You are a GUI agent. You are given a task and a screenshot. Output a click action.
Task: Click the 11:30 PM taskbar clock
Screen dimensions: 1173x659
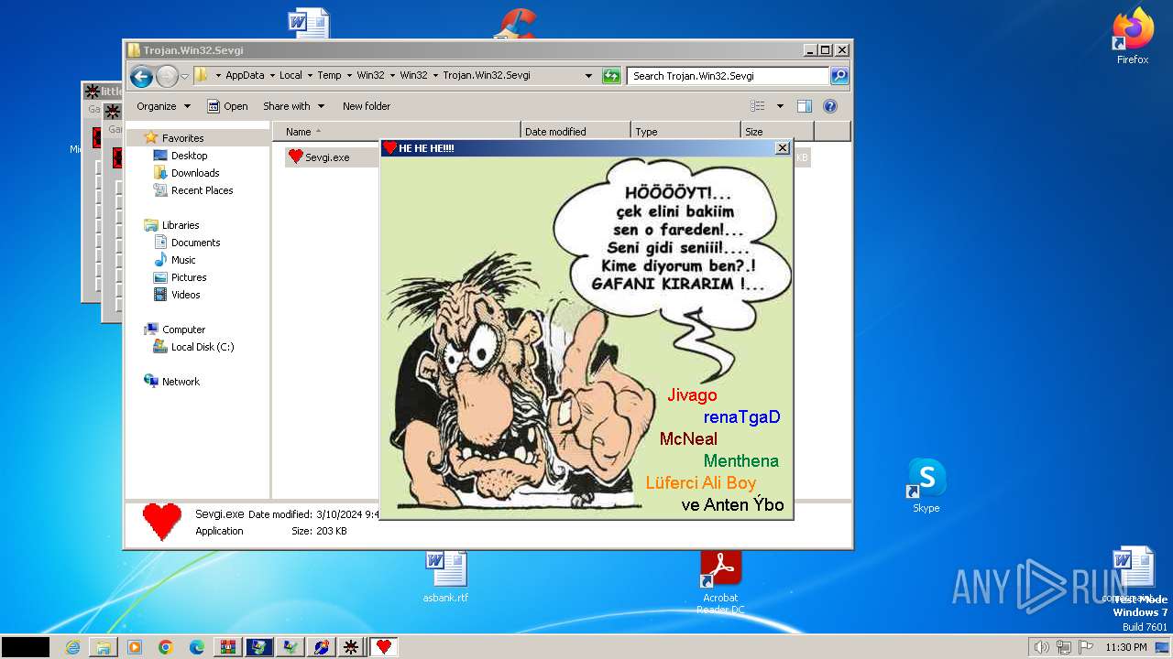pyautogui.click(x=1125, y=647)
